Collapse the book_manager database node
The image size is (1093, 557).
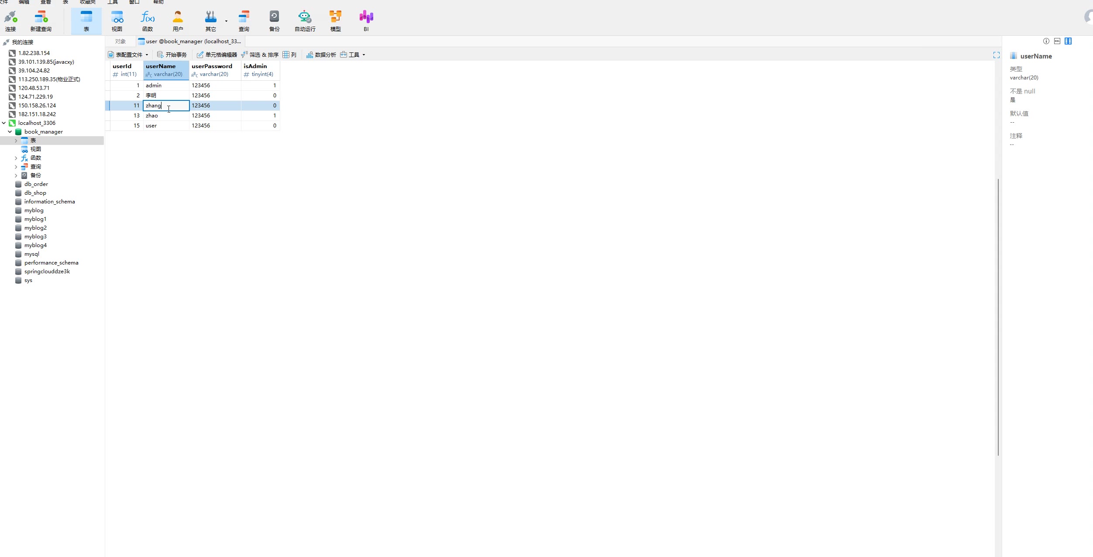(x=10, y=132)
